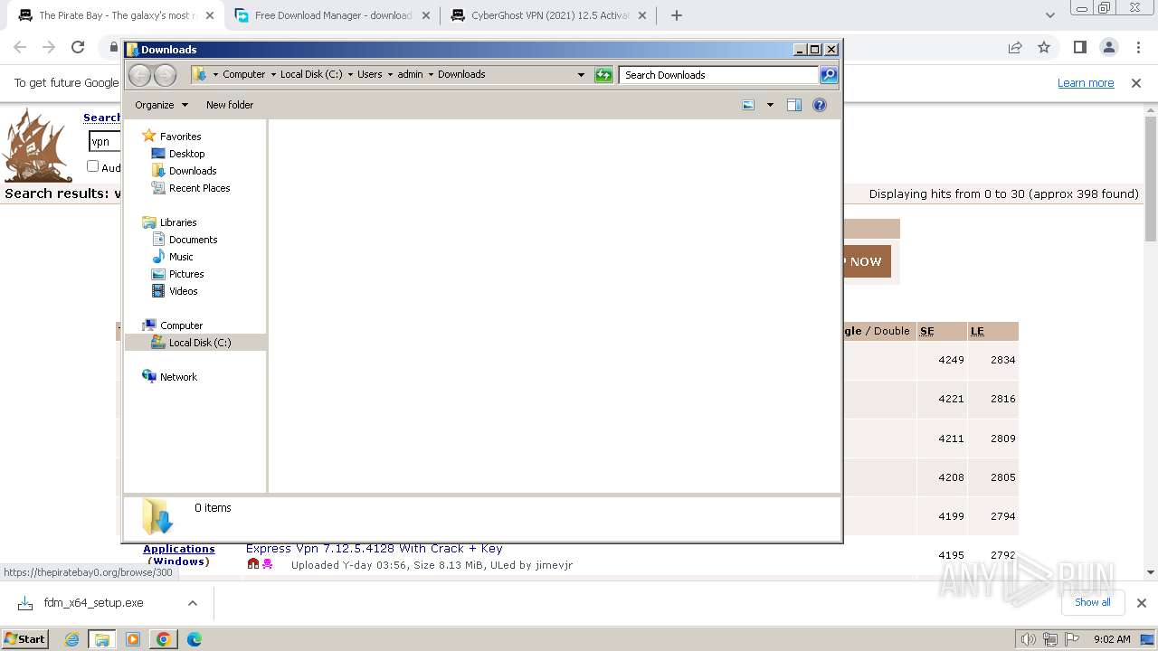This screenshot has height=651, width=1158.
Task: Click the Learn more link
Action: pyautogui.click(x=1086, y=83)
